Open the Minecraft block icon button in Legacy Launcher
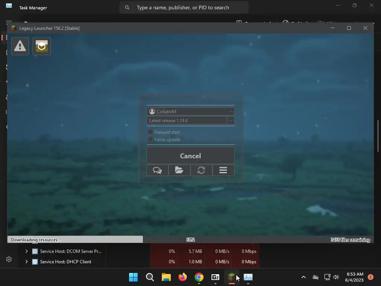 click(x=42, y=46)
